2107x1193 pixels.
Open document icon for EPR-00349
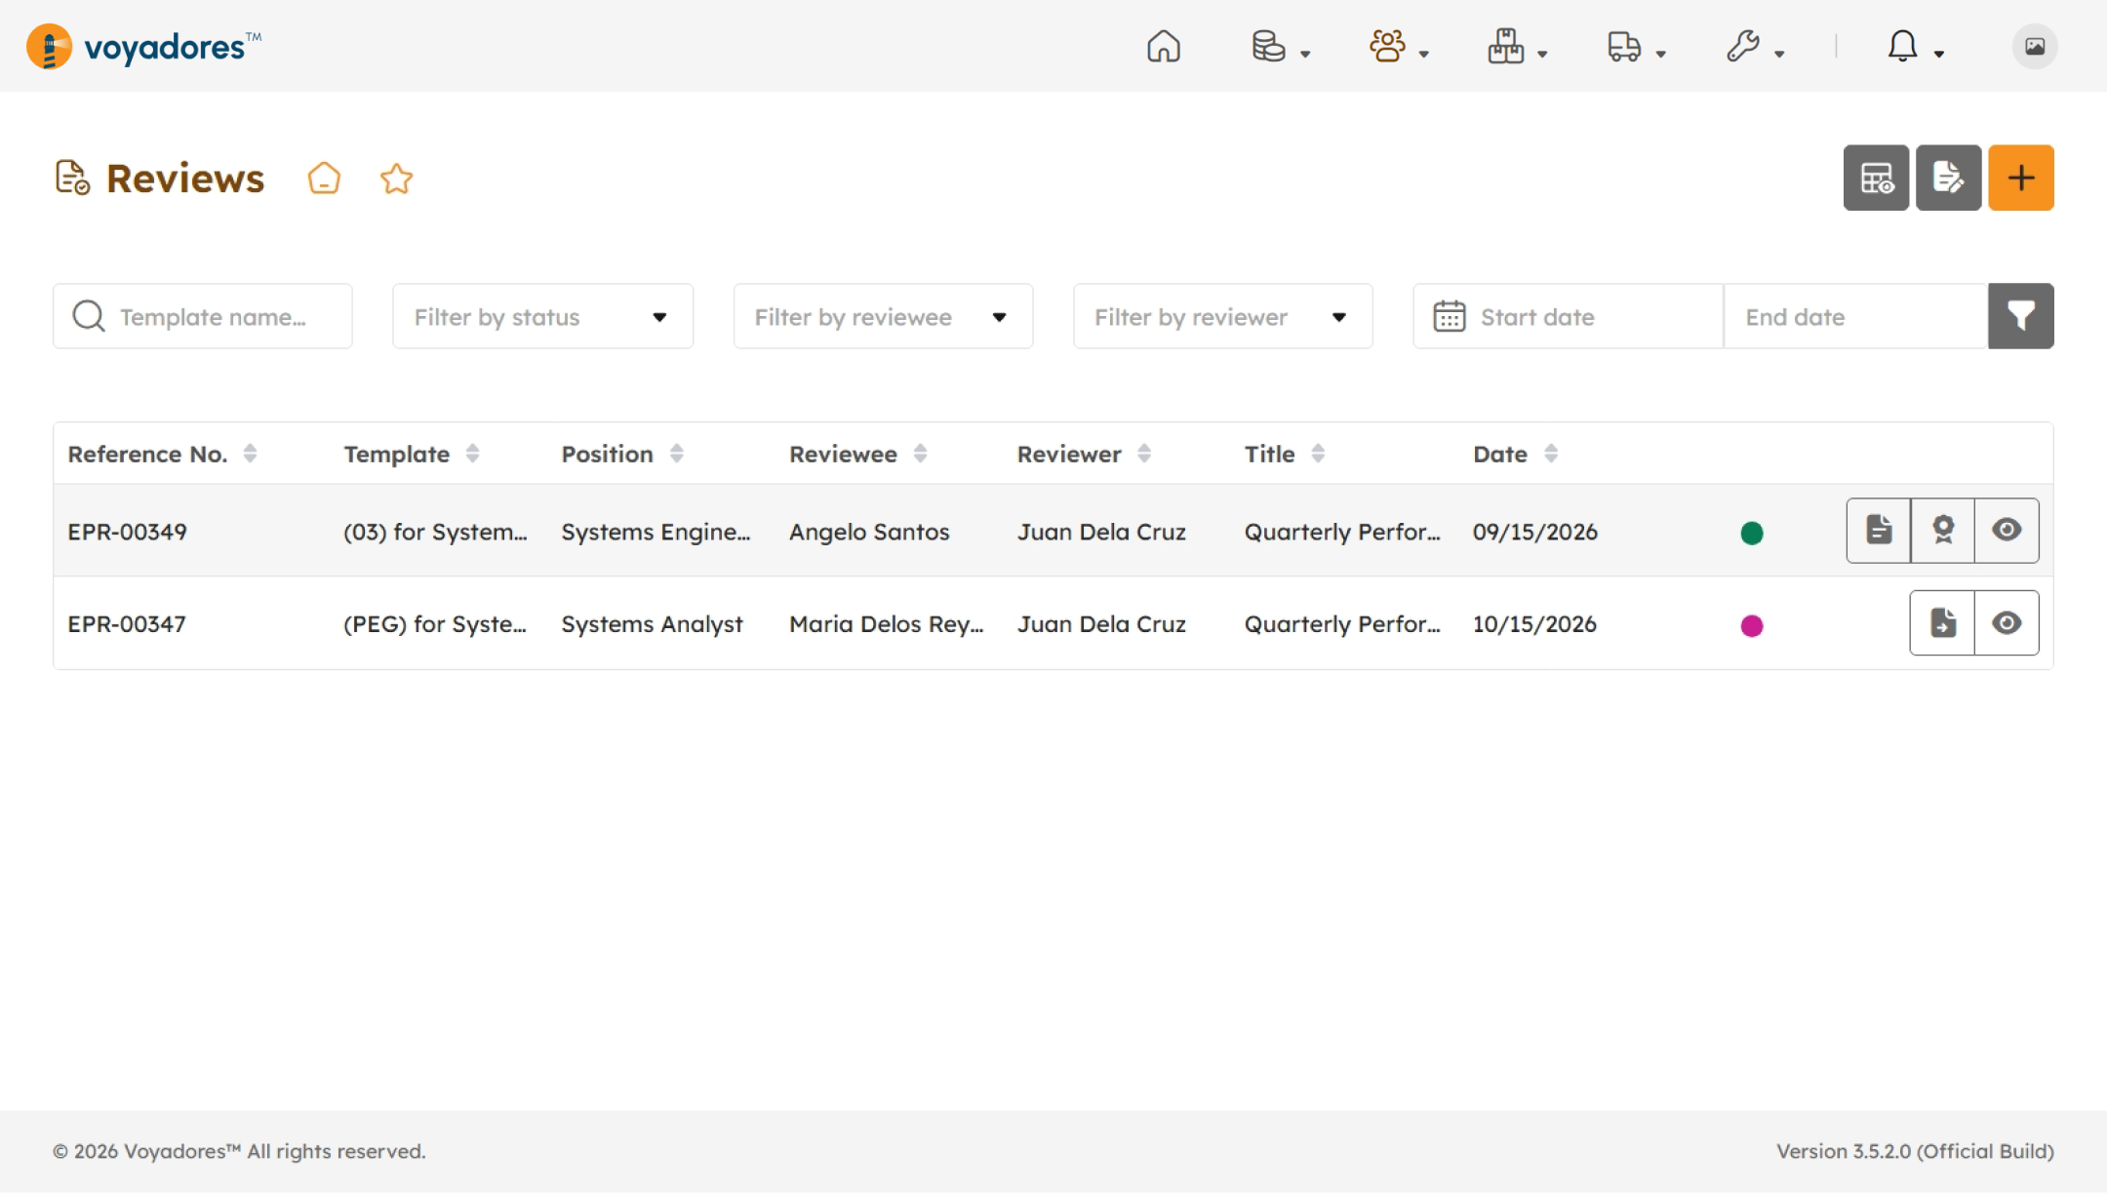click(1879, 531)
